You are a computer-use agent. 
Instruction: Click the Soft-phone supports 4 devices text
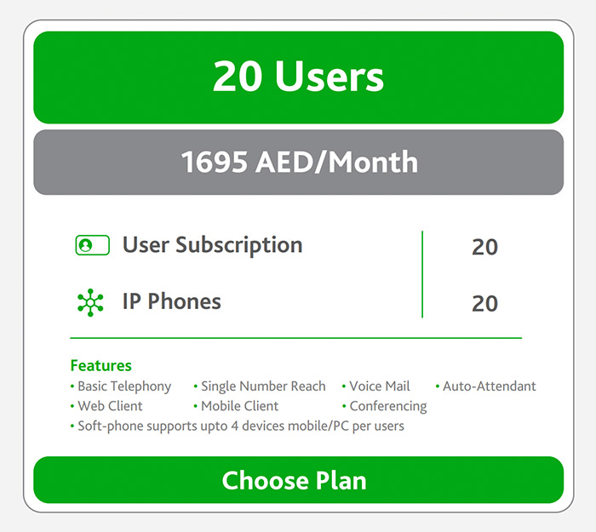coord(240,426)
